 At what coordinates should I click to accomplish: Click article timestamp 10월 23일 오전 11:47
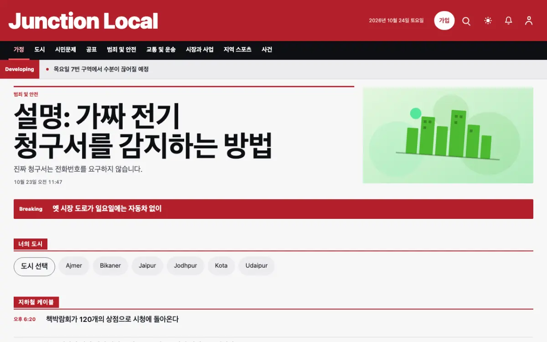point(38,182)
